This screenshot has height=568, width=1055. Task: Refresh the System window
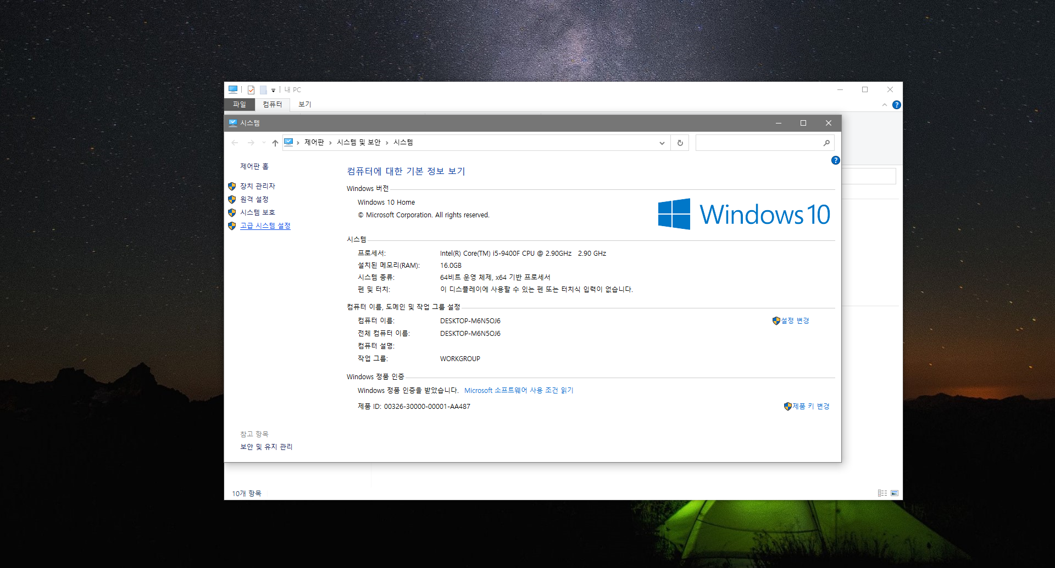coord(680,143)
